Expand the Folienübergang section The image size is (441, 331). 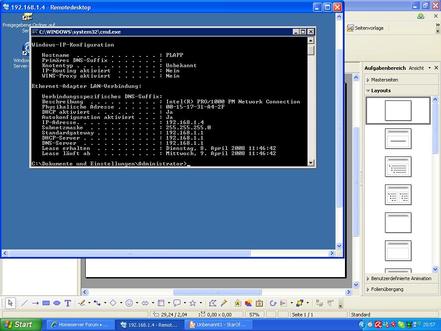tap(401, 289)
